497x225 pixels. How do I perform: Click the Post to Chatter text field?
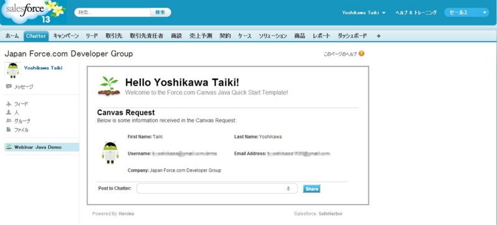[217, 188]
